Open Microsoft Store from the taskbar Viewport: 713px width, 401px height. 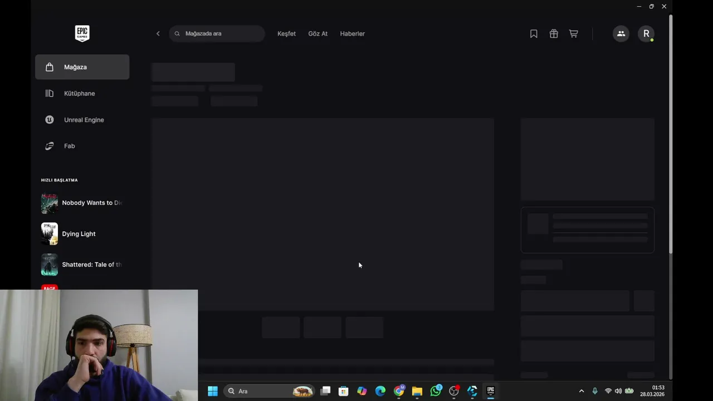coord(344,391)
